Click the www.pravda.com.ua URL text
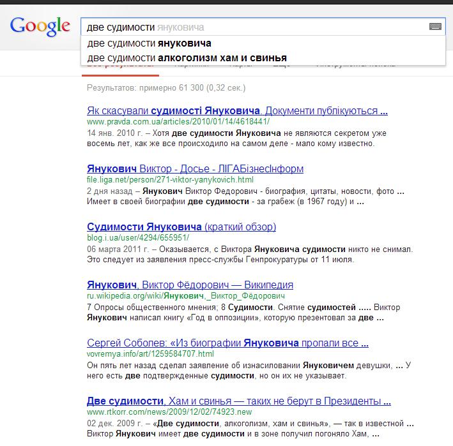This screenshot has width=453, height=446. tap(178, 122)
